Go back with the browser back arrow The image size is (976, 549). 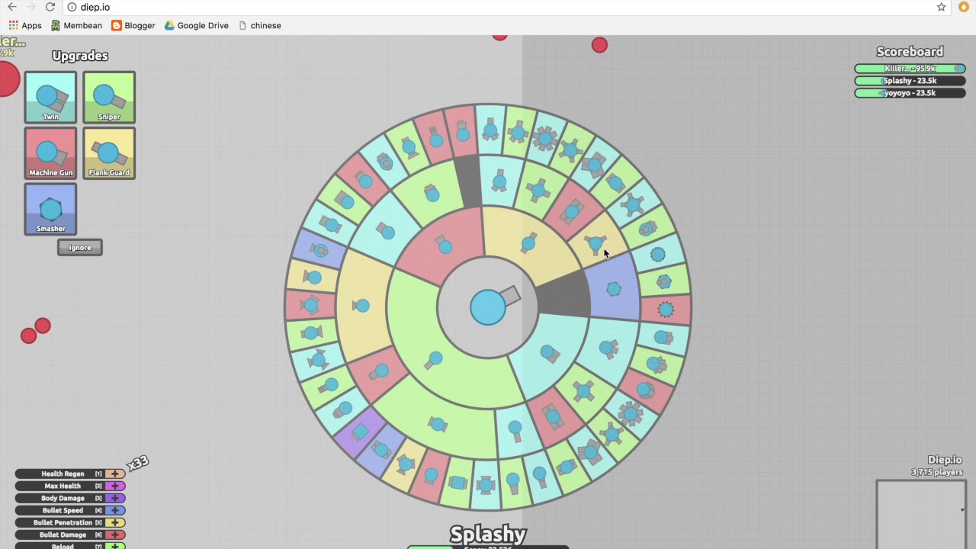[x=12, y=7]
